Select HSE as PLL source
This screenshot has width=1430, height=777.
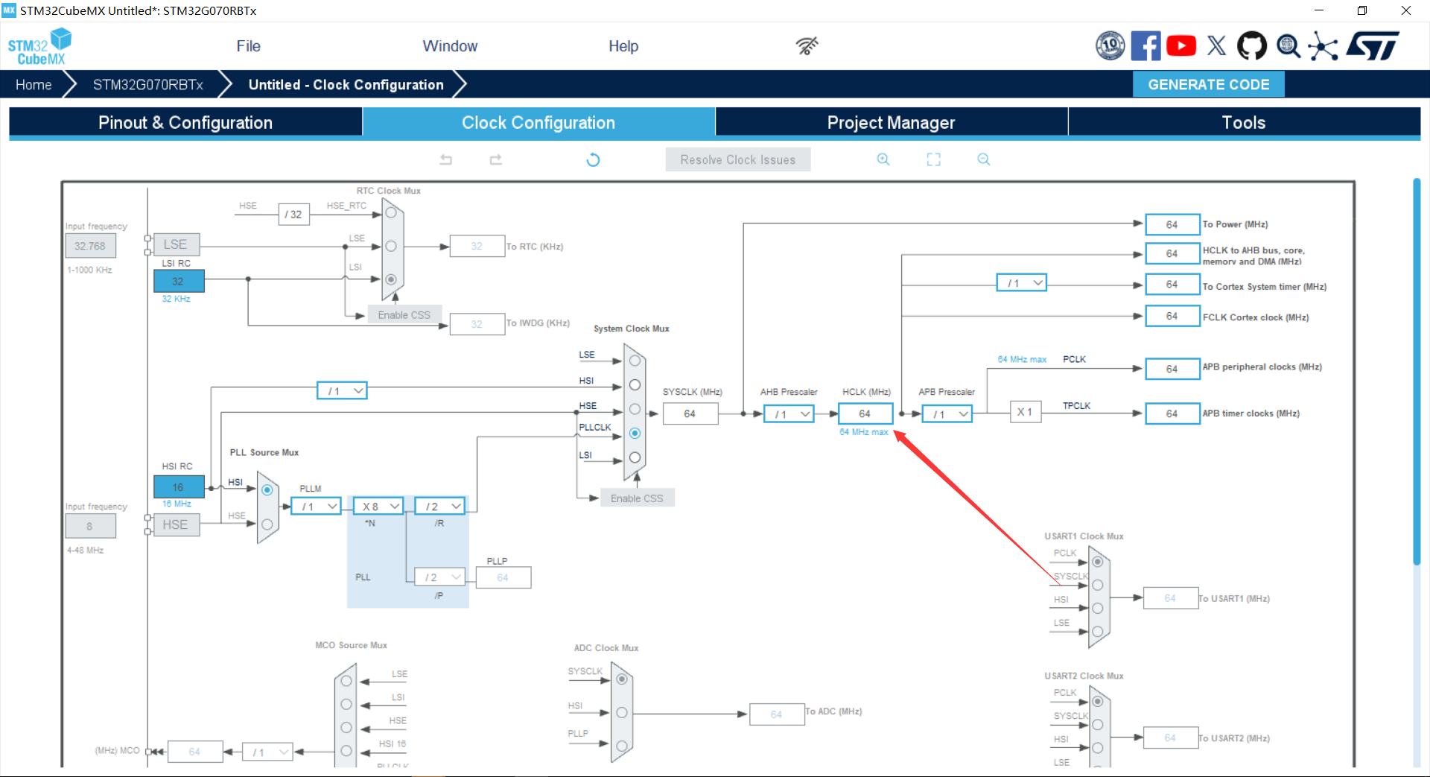[267, 524]
